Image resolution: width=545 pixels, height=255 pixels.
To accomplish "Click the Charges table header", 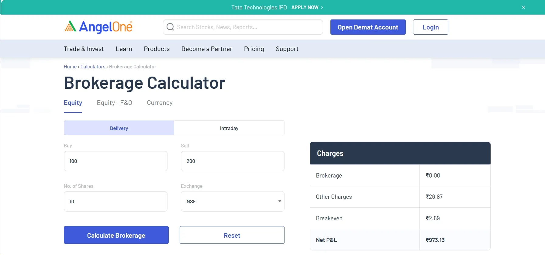I will [x=400, y=153].
